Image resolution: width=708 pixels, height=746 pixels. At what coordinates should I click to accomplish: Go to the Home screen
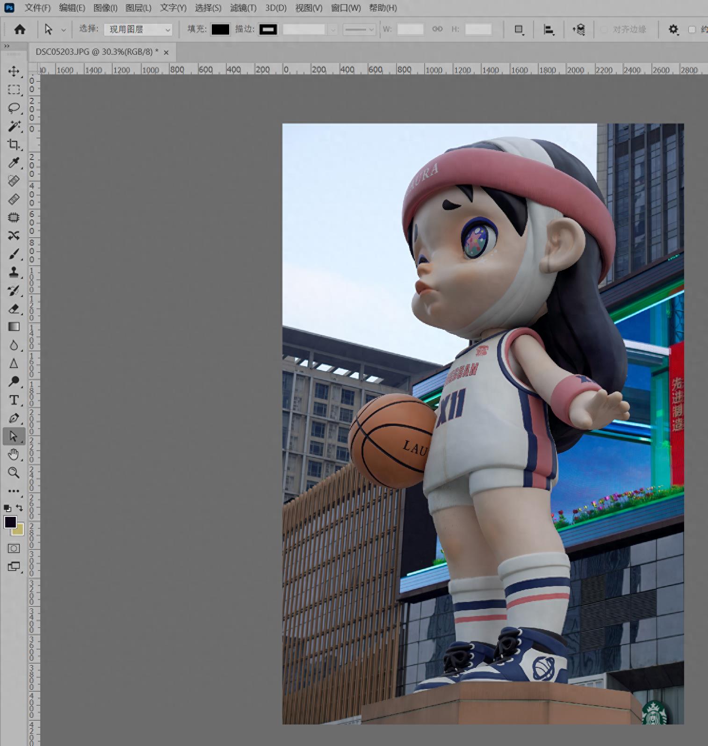coord(20,29)
